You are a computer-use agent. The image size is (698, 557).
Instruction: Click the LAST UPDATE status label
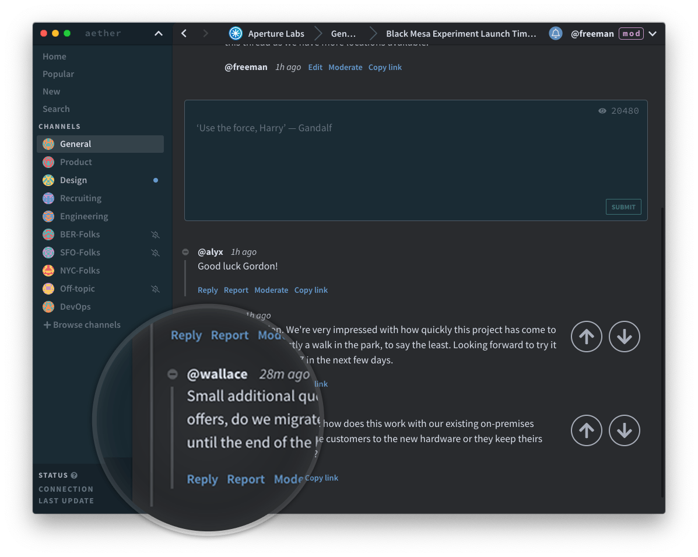point(66,500)
